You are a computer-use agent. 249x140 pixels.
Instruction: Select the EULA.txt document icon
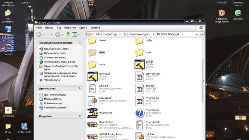click(x=92, y=89)
